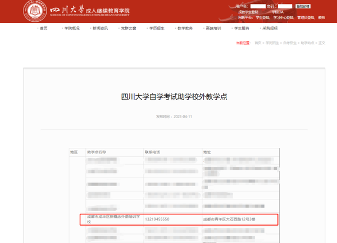
Task: Go to 首页 in the main navigation
Action: (x=44, y=29)
